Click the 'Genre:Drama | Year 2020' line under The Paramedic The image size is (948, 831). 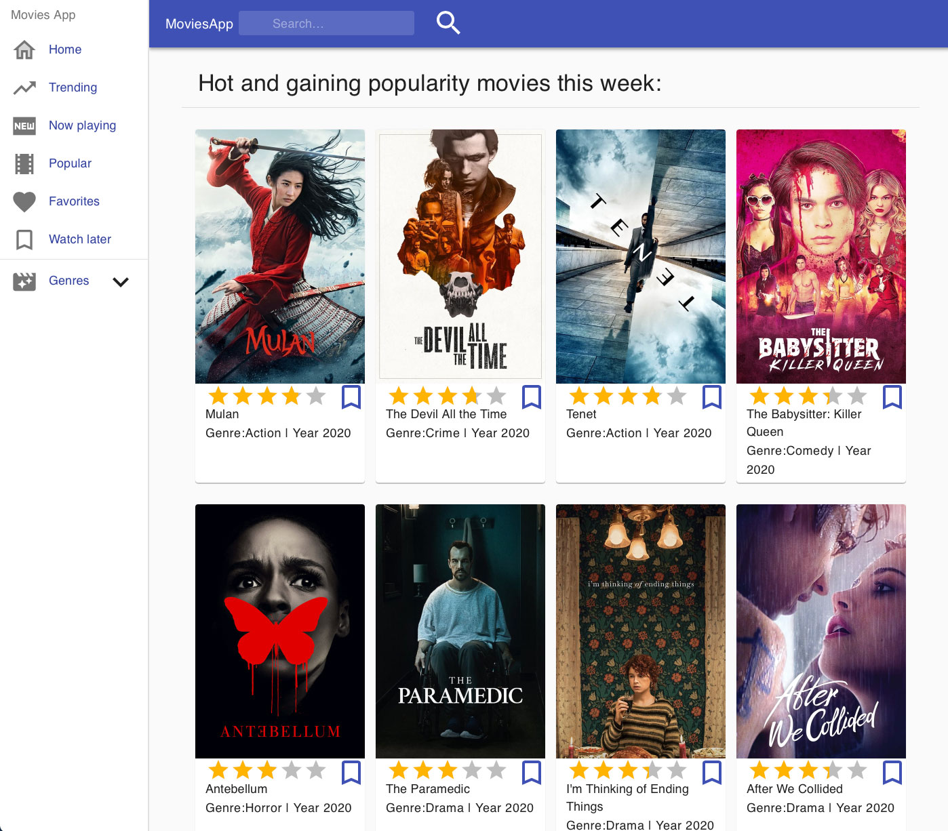[x=460, y=808]
